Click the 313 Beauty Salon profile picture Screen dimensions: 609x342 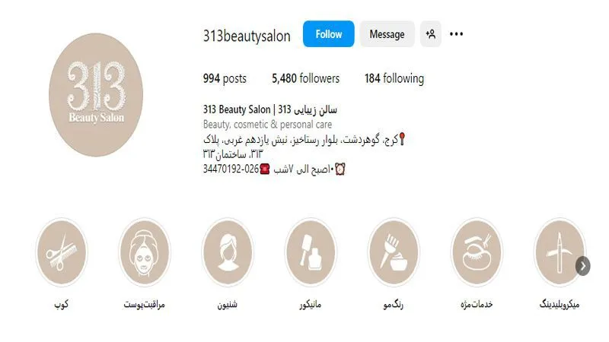point(96,94)
